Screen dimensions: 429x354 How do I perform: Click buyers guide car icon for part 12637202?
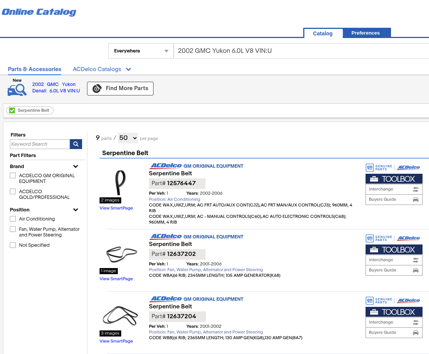pyautogui.click(x=416, y=270)
